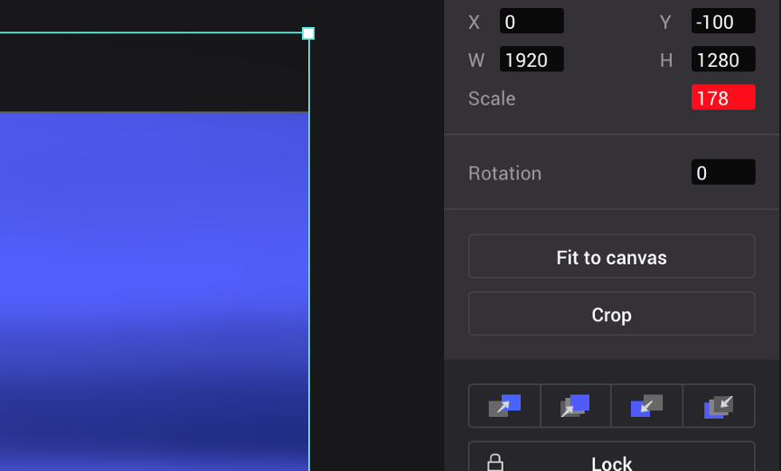Click the bring forward one layer icon
The width and height of the screenshot is (781, 471).
504,406
